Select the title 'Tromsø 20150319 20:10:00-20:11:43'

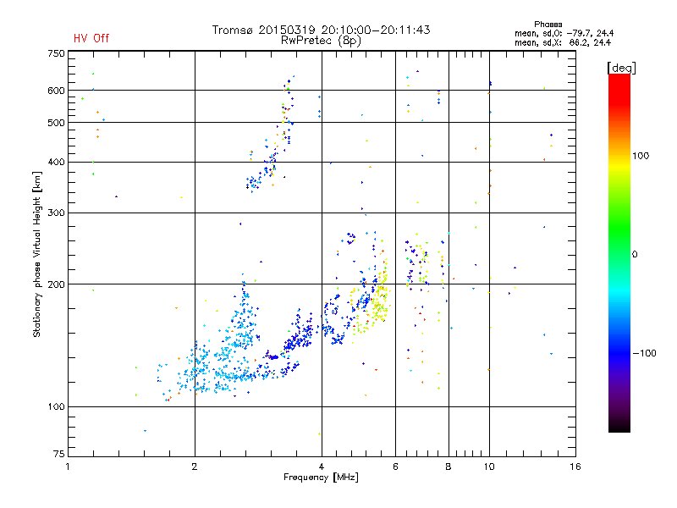pos(322,30)
